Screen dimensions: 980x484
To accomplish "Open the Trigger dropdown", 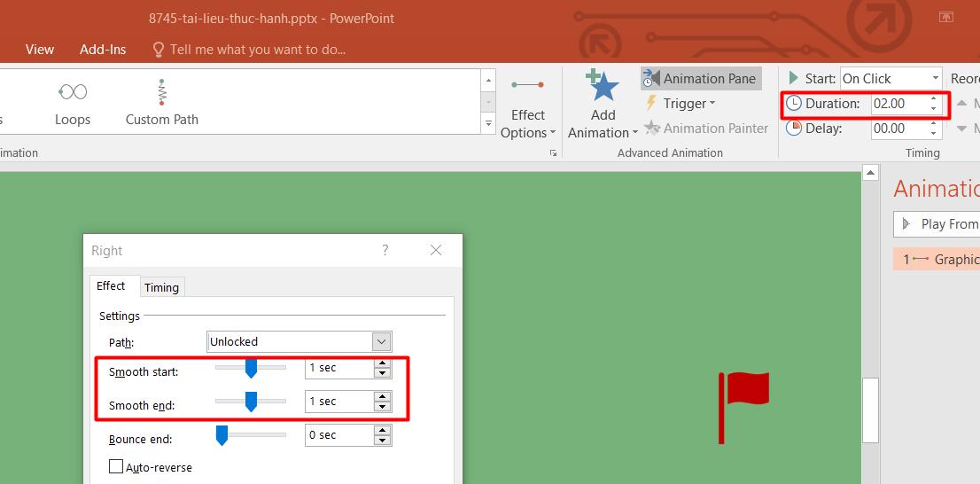I will (x=680, y=104).
